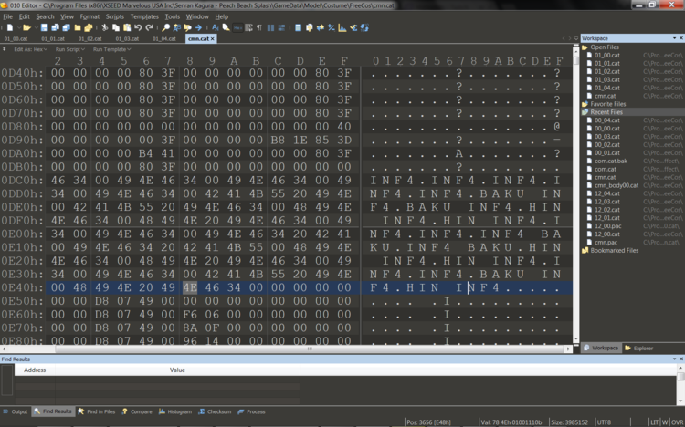Expand the New file dropdown arrow
Screen dimensions: 685x427
[x=19, y=27]
